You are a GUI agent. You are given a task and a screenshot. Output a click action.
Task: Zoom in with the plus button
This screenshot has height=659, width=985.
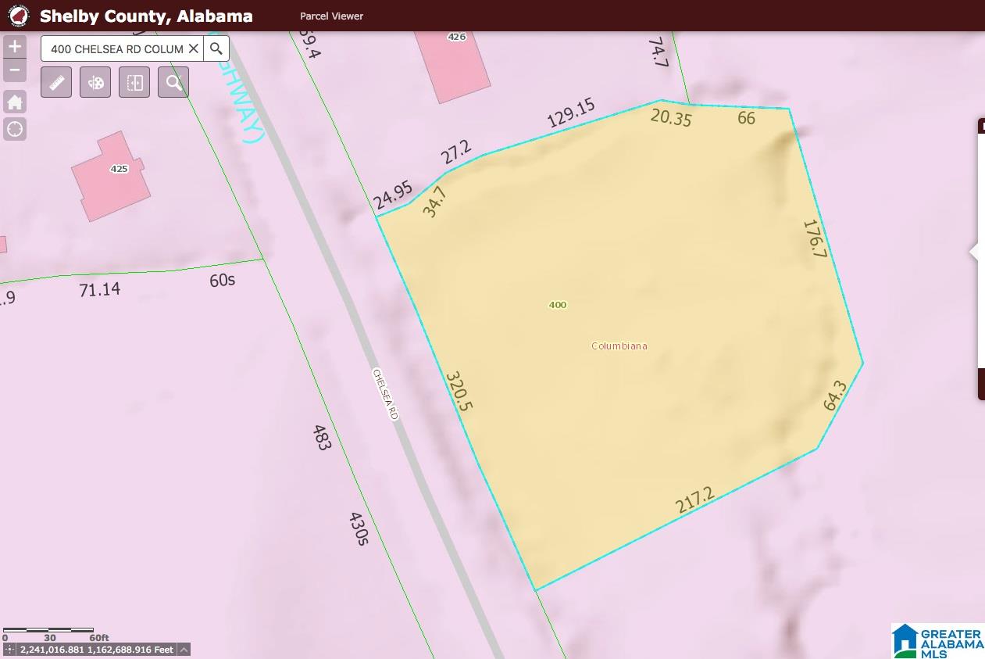[15, 46]
